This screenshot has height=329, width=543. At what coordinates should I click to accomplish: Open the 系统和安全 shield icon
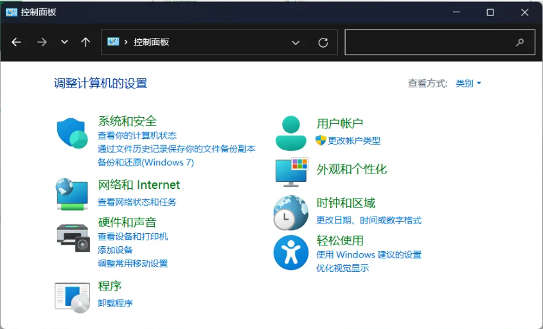click(72, 133)
